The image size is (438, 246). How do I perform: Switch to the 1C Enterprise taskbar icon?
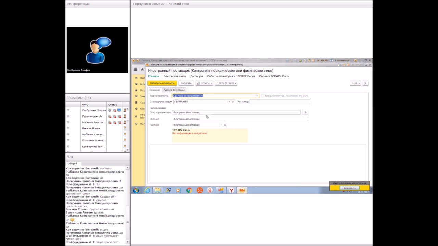pyautogui.click(x=242, y=190)
